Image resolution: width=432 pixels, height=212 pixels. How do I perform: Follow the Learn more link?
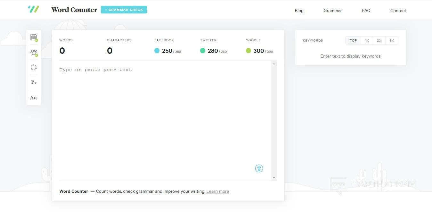coord(218,192)
